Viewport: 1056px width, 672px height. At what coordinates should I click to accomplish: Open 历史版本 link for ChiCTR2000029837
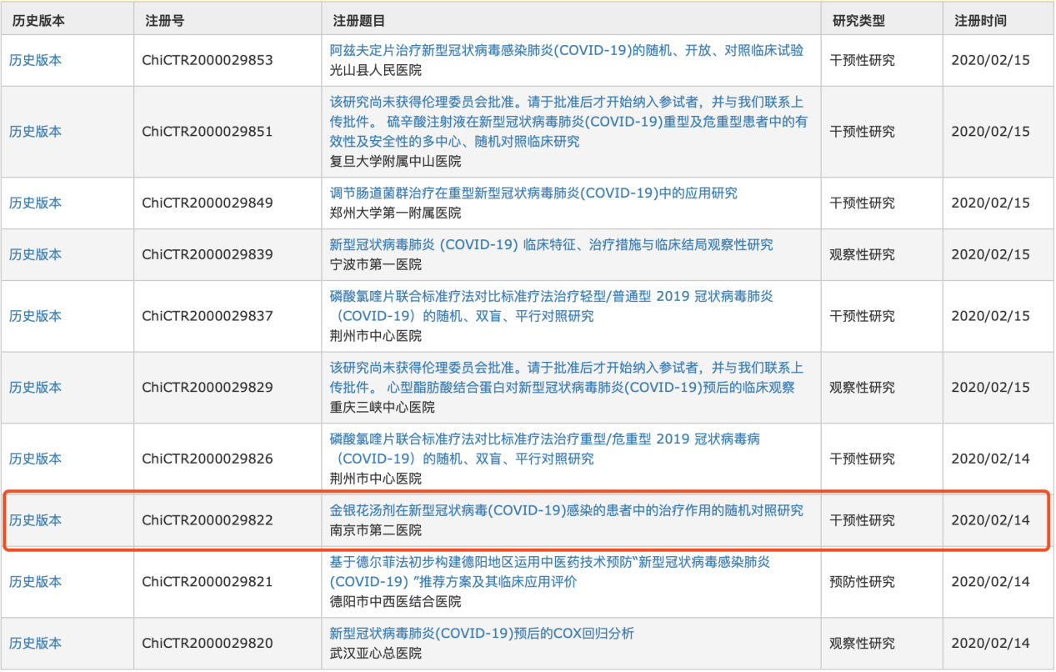35,317
